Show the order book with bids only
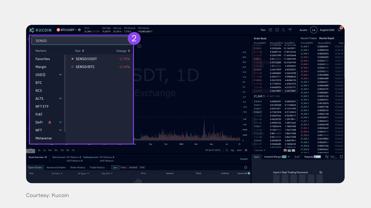371x208 pixels. tap(289, 150)
